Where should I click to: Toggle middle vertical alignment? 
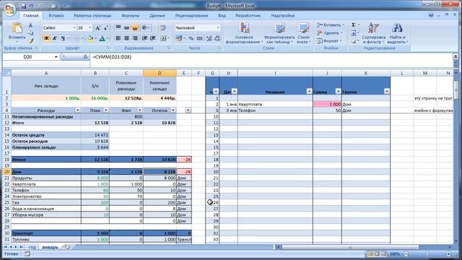click(126, 28)
